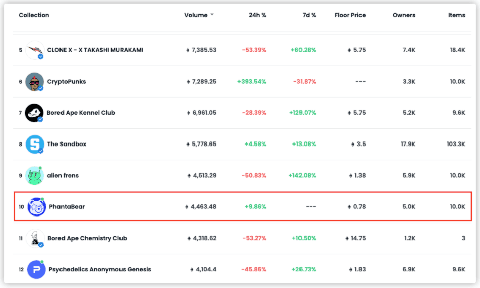Open The Sandbox collection name
This screenshot has width=480, height=288.
point(67,144)
